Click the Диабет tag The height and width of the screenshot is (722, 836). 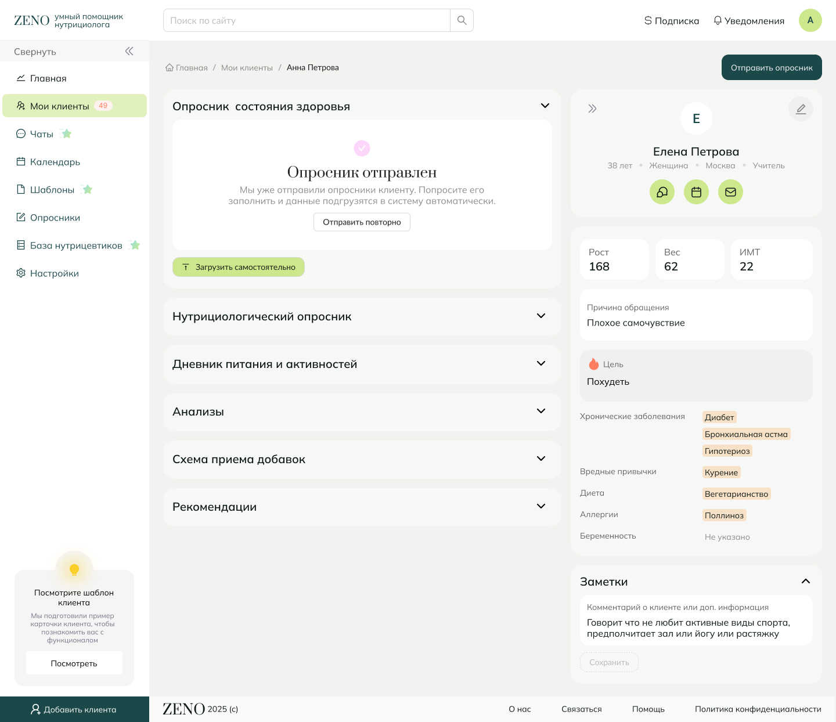[x=719, y=417]
